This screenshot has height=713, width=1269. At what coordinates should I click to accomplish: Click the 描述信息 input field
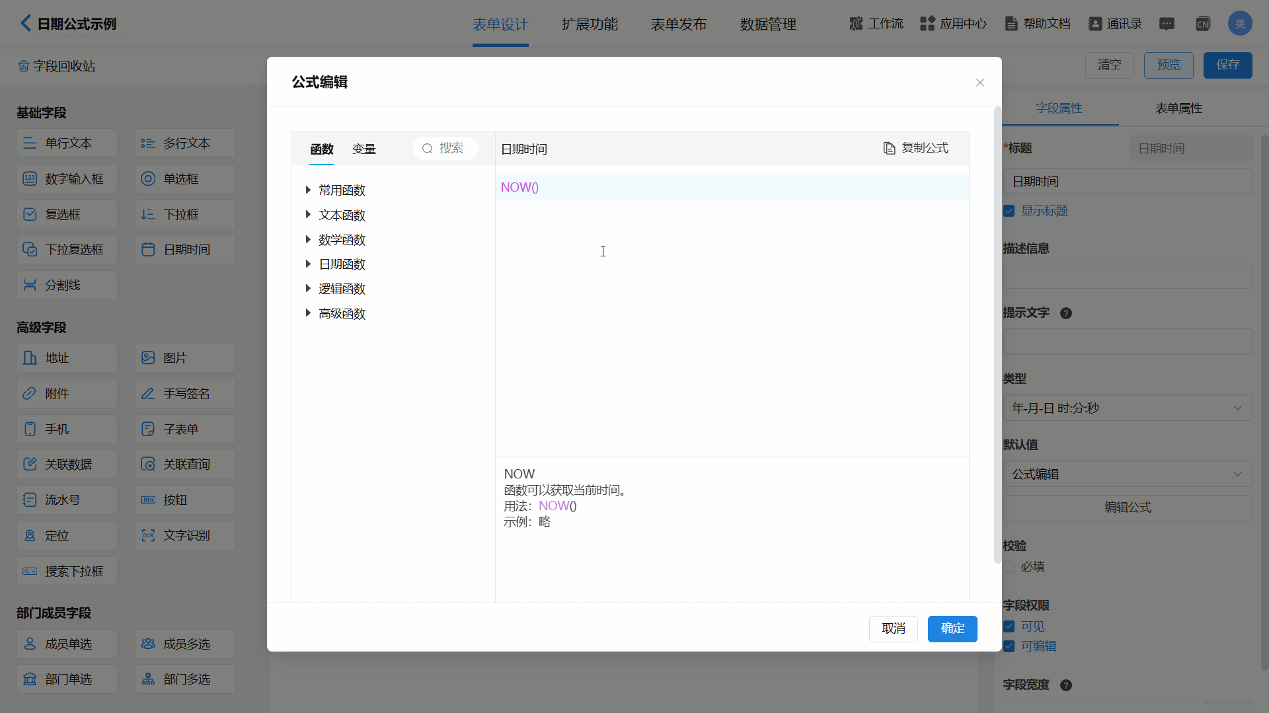pyautogui.click(x=1128, y=276)
